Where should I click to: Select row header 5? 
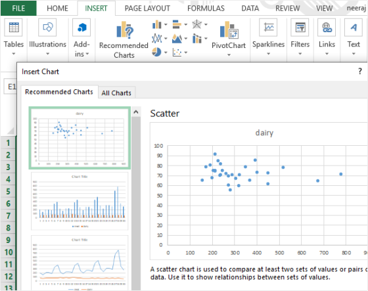[8, 191]
